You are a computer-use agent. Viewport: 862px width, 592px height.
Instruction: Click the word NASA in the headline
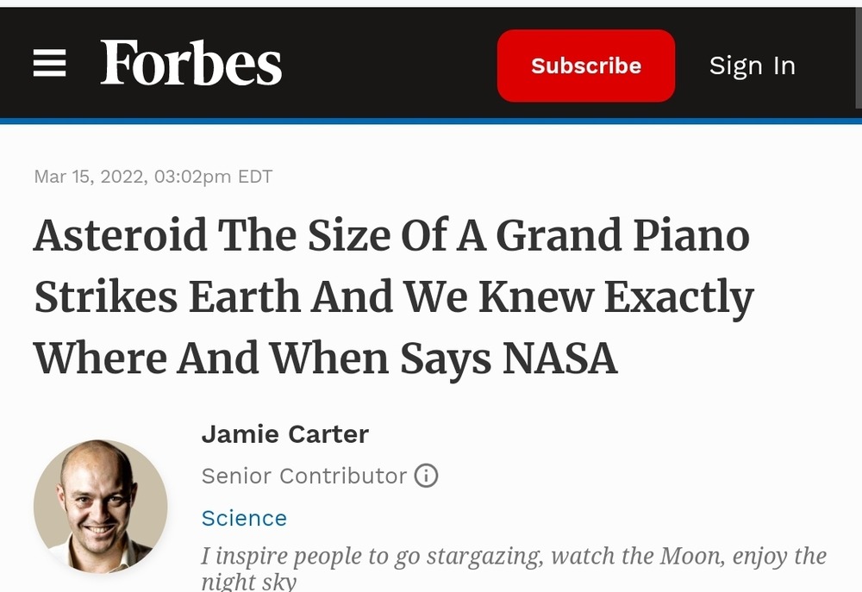pos(560,358)
